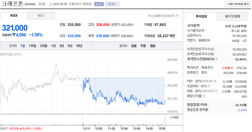Image resolution: width=252 pixels, height=132 pixels.
Task: Select the 저가 value 319,000
Action: [103, 36]
